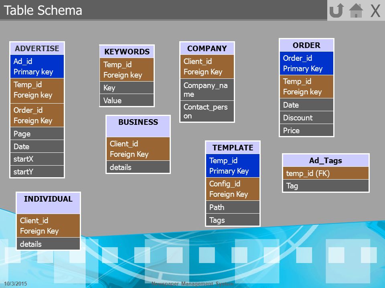
Task: Select the temp_id (FK) cell
Action: click(326, 173)
